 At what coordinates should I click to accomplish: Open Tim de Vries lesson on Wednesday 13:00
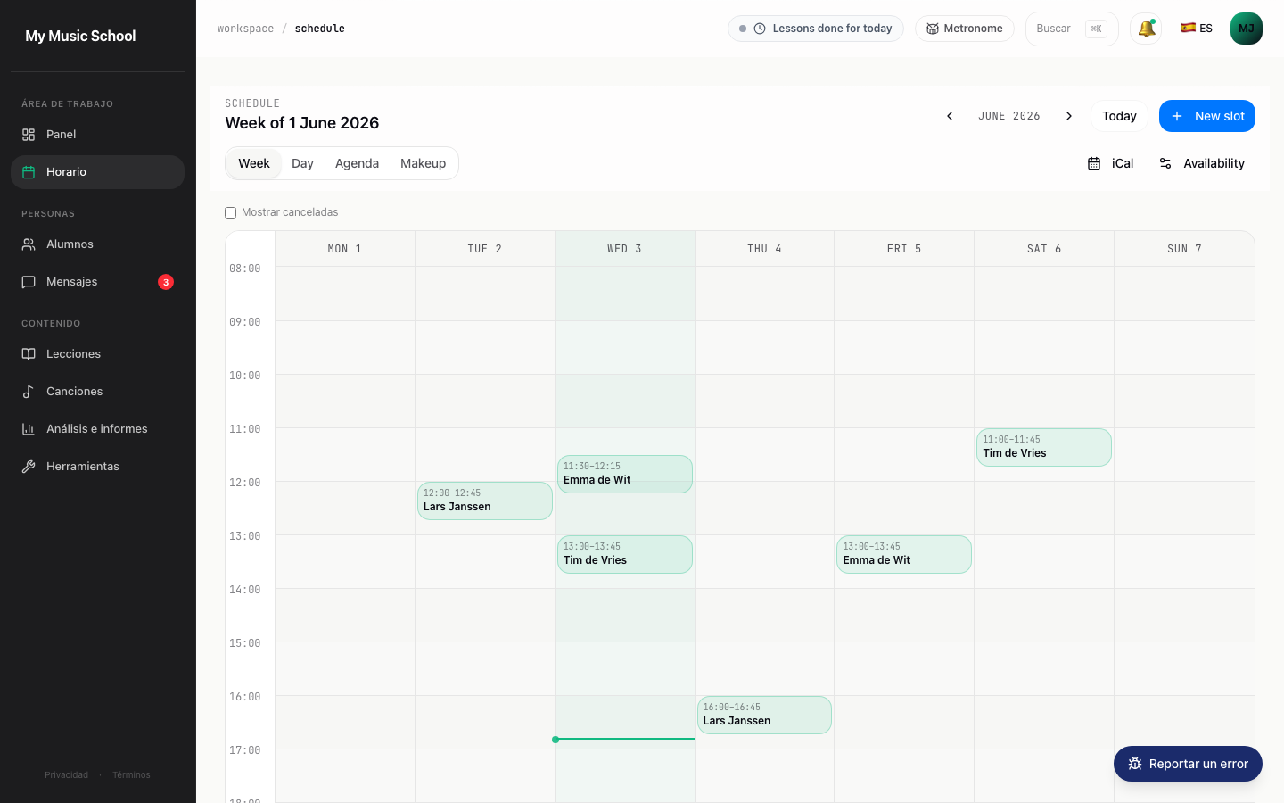[x=625, y=554]
